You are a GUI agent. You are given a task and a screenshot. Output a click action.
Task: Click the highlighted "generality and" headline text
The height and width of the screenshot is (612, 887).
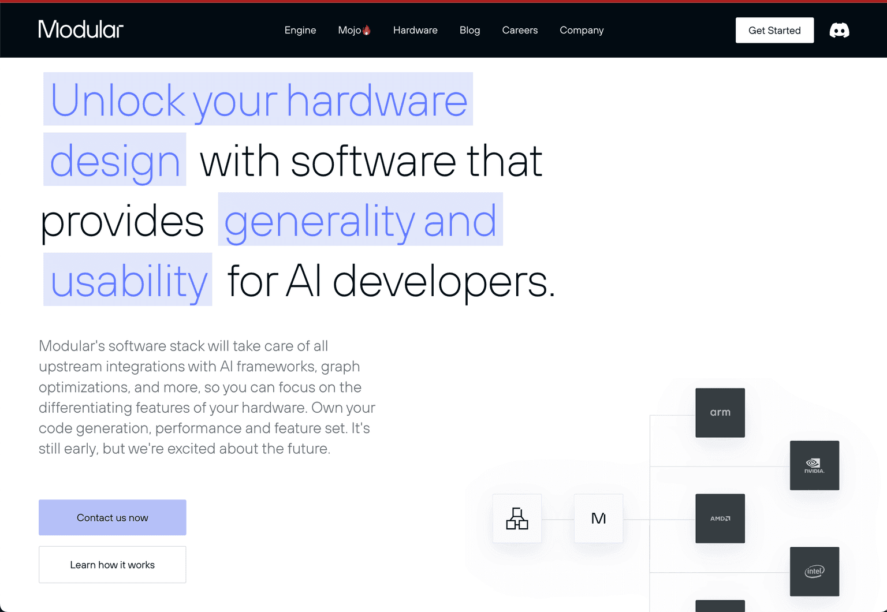[x=360, y=219]
